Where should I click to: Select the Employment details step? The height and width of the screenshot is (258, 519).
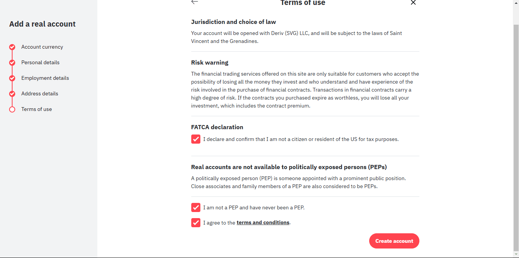(x=45, y=78)
